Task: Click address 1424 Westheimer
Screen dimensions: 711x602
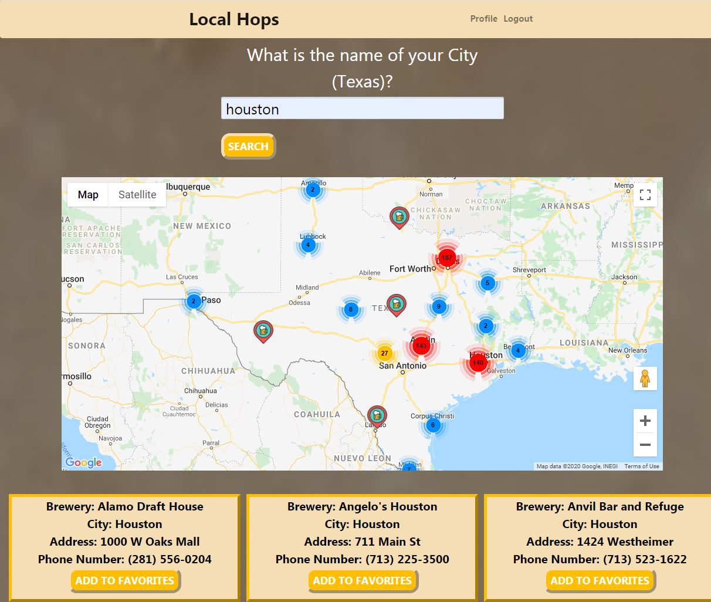Action: [x=625, y=542]
